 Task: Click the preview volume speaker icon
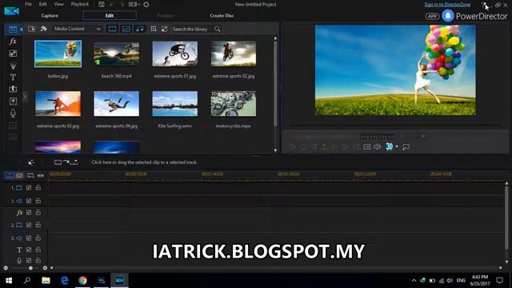tap(377, 146)
